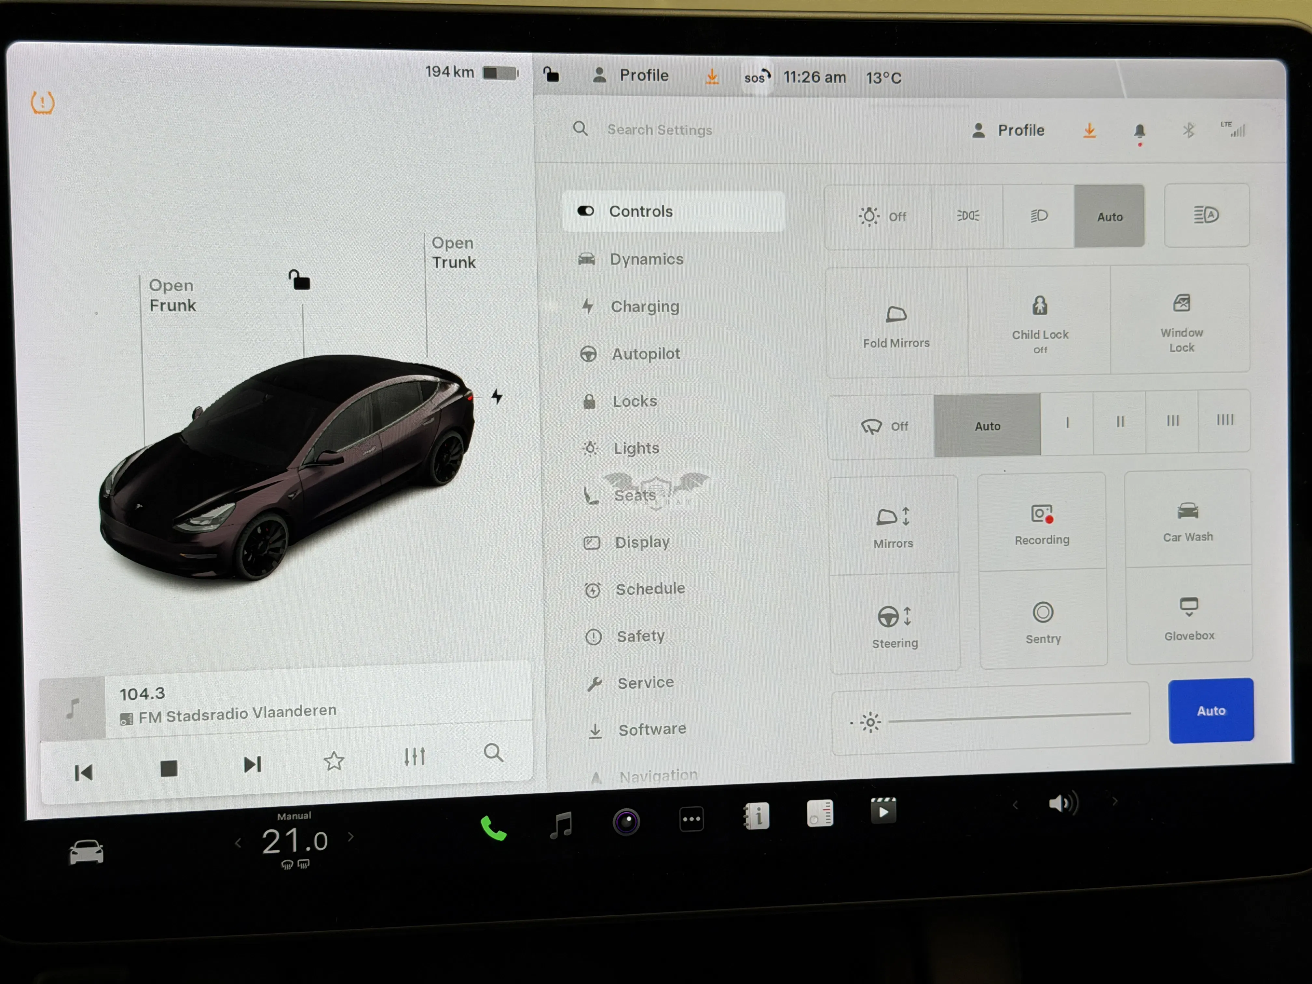Turn wipers Off
This screenshot has width=1312, height=984.
point(881,427)
